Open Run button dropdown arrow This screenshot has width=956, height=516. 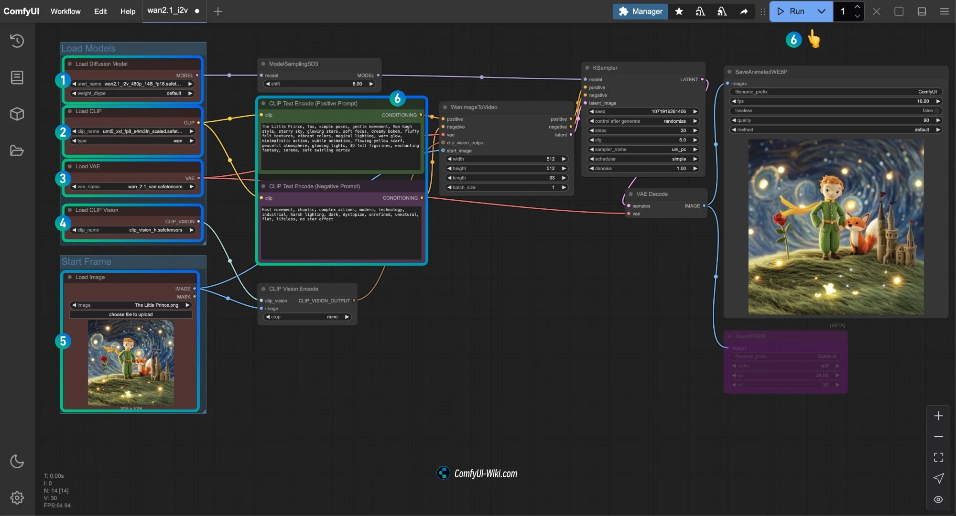coord(821,11)
